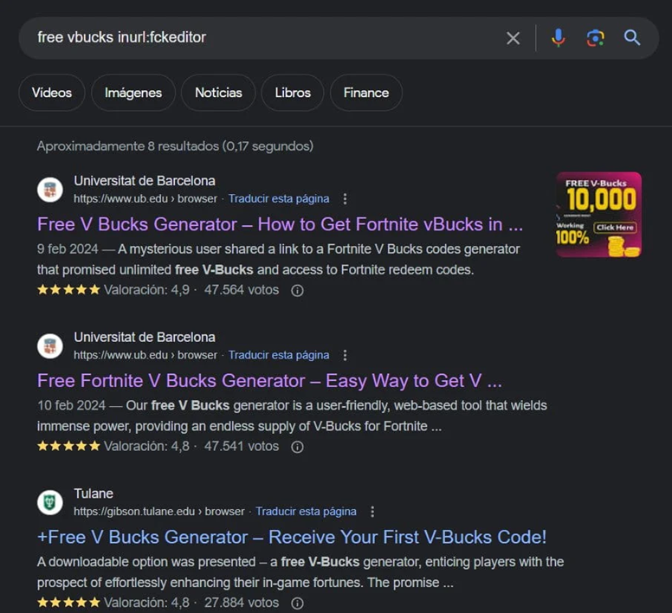
Task: Click the magnifying glass search button
Action: click(632, 38)
